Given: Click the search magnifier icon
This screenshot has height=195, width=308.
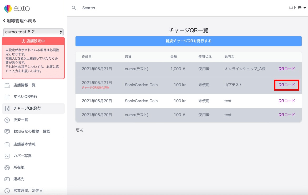Looking at the screenshot, I should [74, 8].
